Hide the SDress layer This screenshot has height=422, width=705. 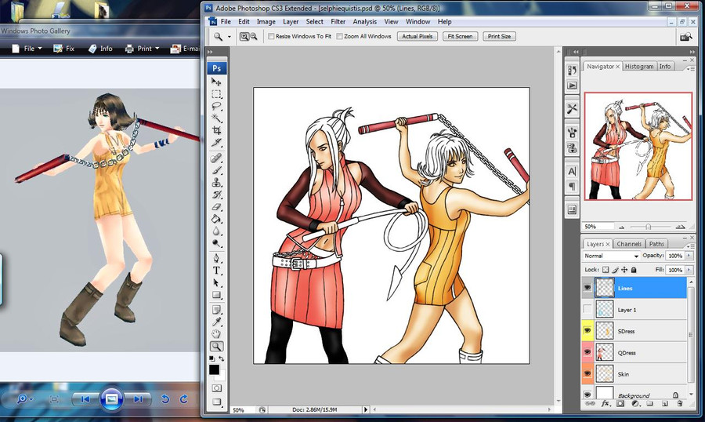[x=587, y=330]
